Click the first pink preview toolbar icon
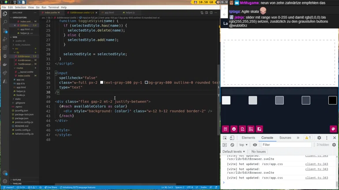 coord(225,129)
